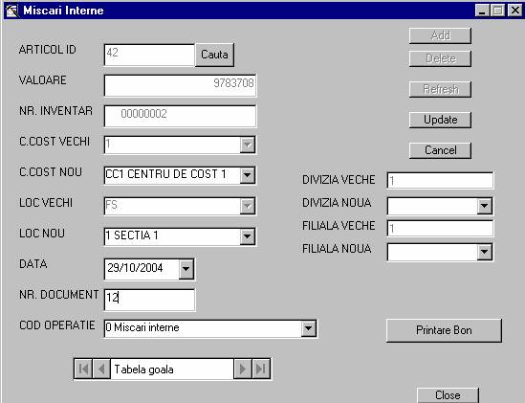Maximize the Miscari Interne window

point(498,11)
